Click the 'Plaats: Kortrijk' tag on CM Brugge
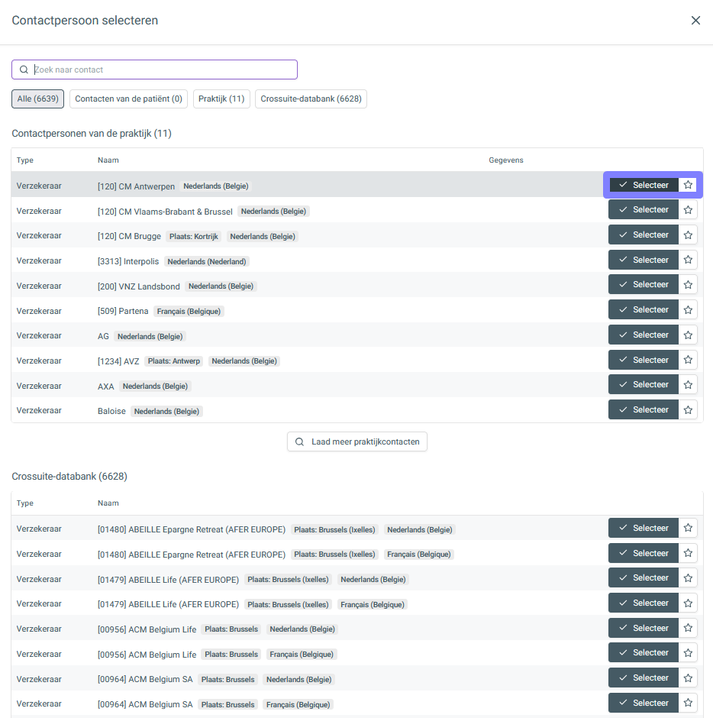Viewport: 713px width, 718px height. [x=194, y=236]
